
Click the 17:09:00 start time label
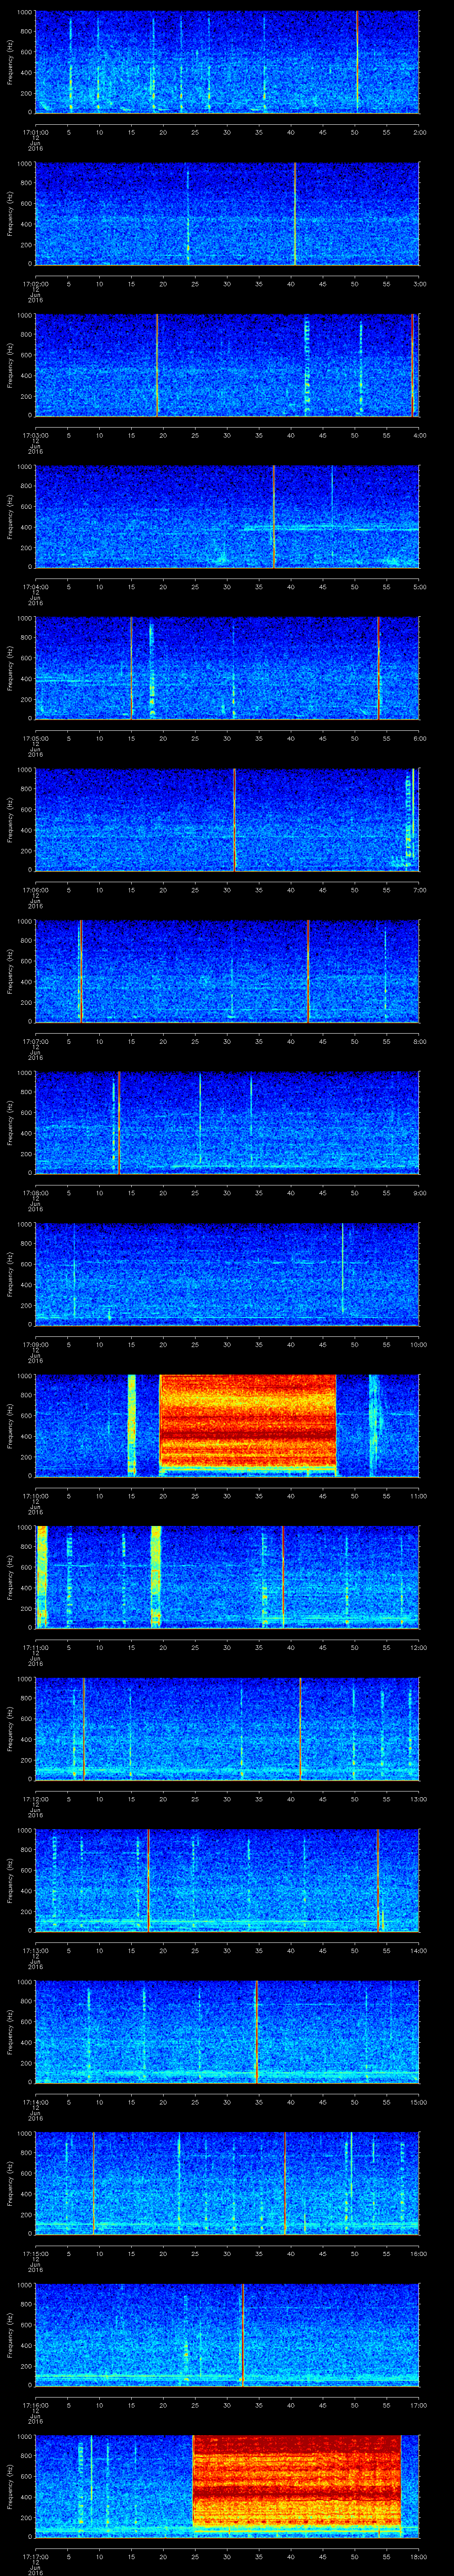coord(35,1344)
